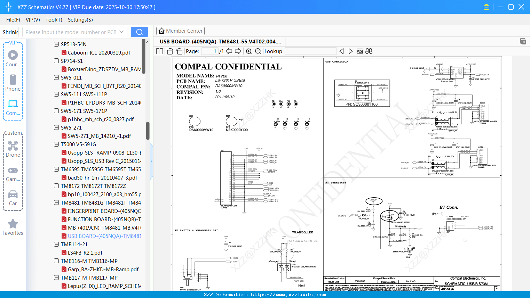This screenshot has width=530, height=298.
Task: Collapse the SW5-111 SW5-111P node
Action: point(56,94)
